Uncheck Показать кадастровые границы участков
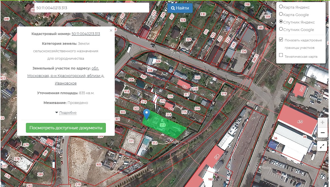Screen dimensions: 330x187 (281, 40)
